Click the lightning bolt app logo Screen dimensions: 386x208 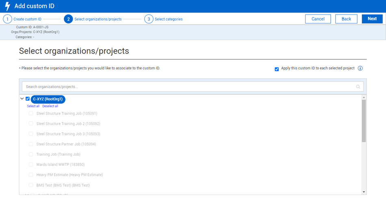click(7, 6)
